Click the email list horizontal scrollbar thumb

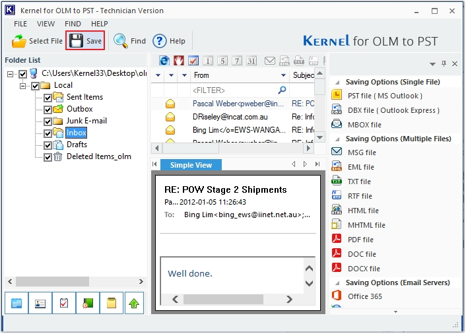[x=191, y=148]
